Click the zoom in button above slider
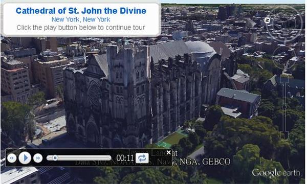 click(284, 79)
